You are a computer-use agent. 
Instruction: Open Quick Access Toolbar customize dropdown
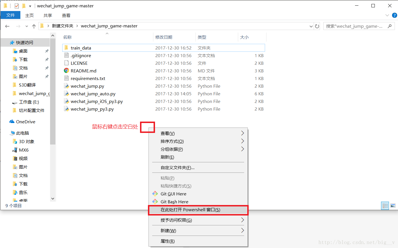[x=30, y=6]
